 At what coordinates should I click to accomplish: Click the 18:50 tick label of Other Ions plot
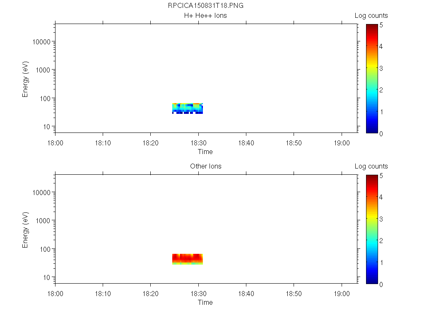coord(294,294)
